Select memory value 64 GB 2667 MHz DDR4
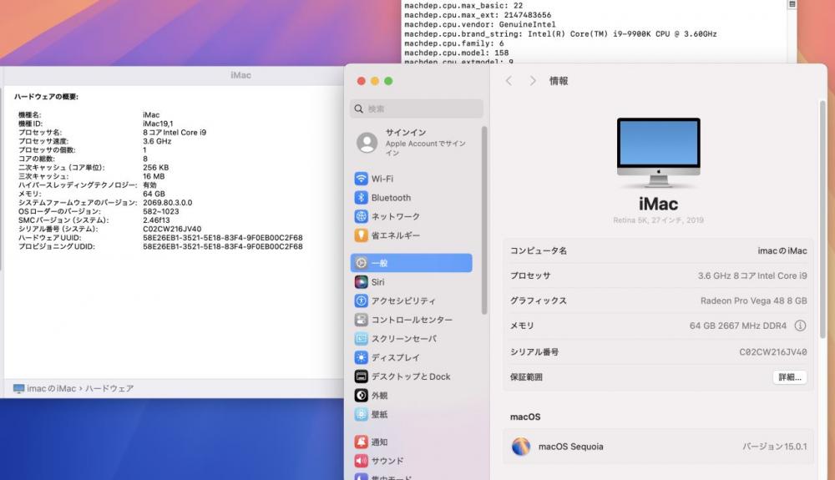835x480 pixels. click(737, 326)
